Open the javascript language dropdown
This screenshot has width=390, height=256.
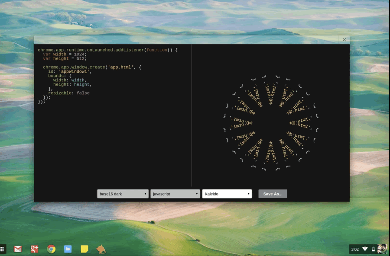175,194
